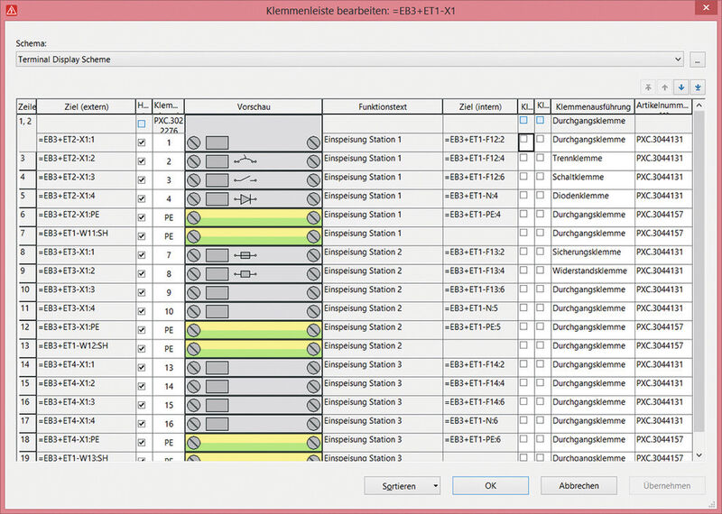Tick the first Kl... checkbox for Schaltklemme row
This screenshot has width=722, height=514.
tap(523, 176)
